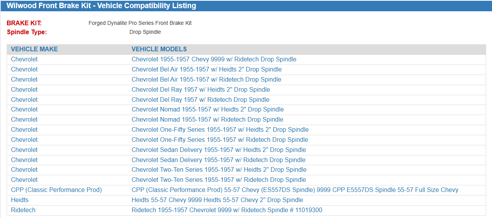Select Sedan Delivery Ridetech Drop Spindle

[x=218, y=160]
